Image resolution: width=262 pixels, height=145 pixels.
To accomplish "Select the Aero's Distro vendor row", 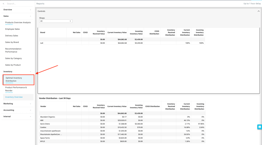I will (122, 124).
